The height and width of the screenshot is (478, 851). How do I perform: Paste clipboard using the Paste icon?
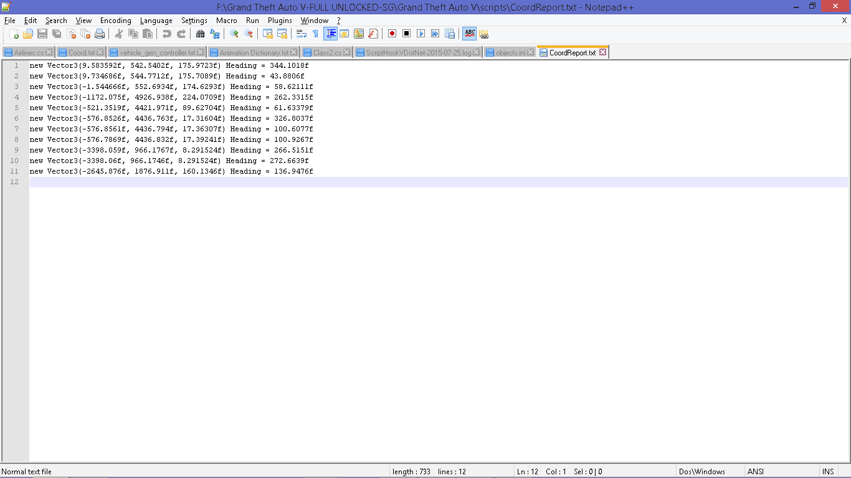148,34
